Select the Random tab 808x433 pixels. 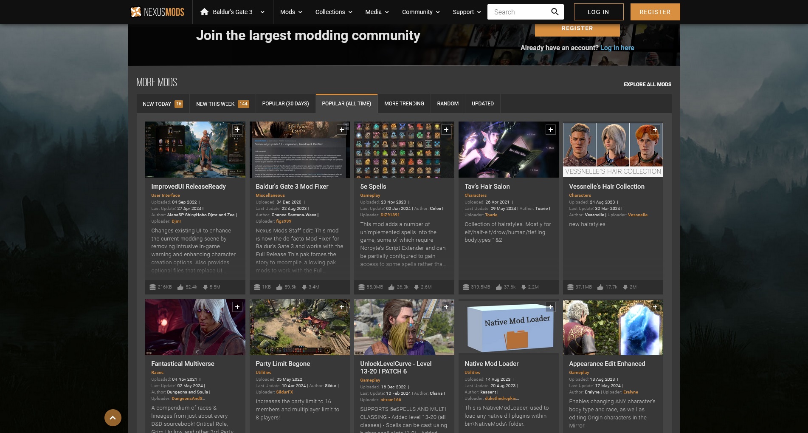(448, 104)
